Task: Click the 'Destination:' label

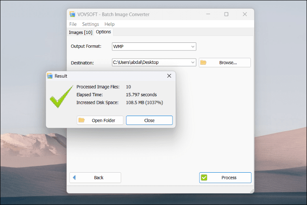Action: pos(82,63)
